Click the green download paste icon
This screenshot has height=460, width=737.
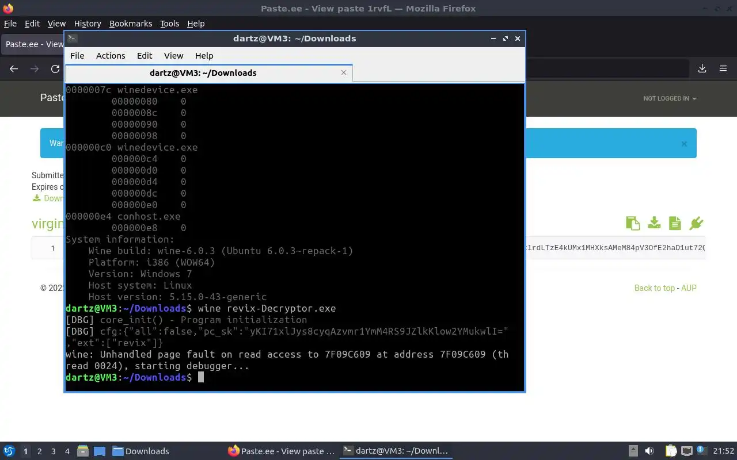coord(654,223)
